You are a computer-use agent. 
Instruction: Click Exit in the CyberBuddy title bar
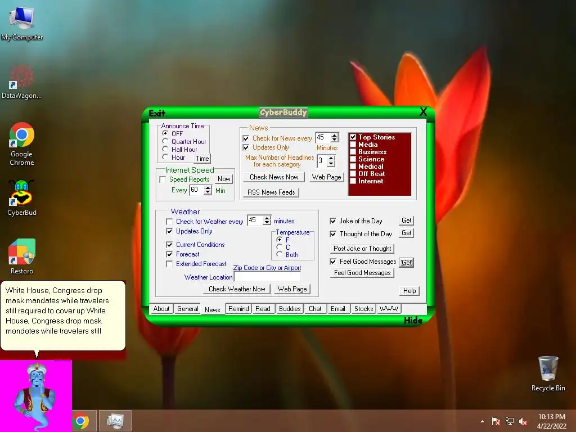pos(157,113)
